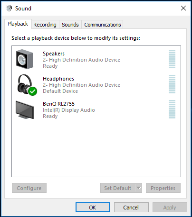Confirm with the OK button

(x=93, y=208)
